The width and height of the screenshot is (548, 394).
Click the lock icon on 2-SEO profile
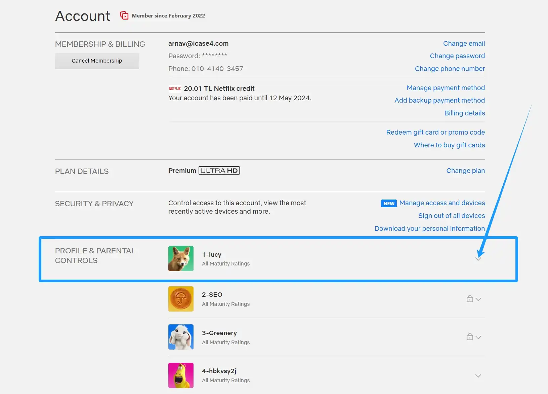[470, 299]
